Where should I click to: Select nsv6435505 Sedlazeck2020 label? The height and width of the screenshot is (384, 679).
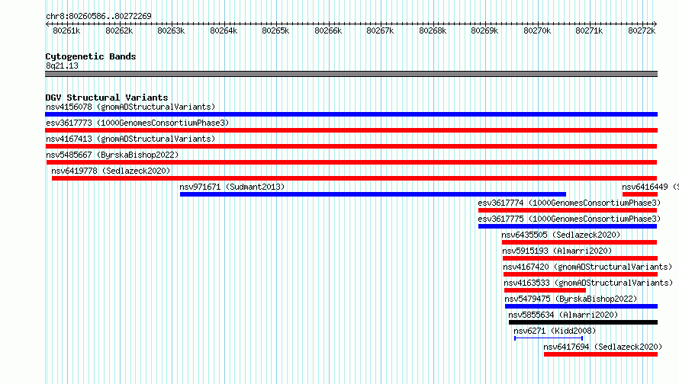(561, 235)
